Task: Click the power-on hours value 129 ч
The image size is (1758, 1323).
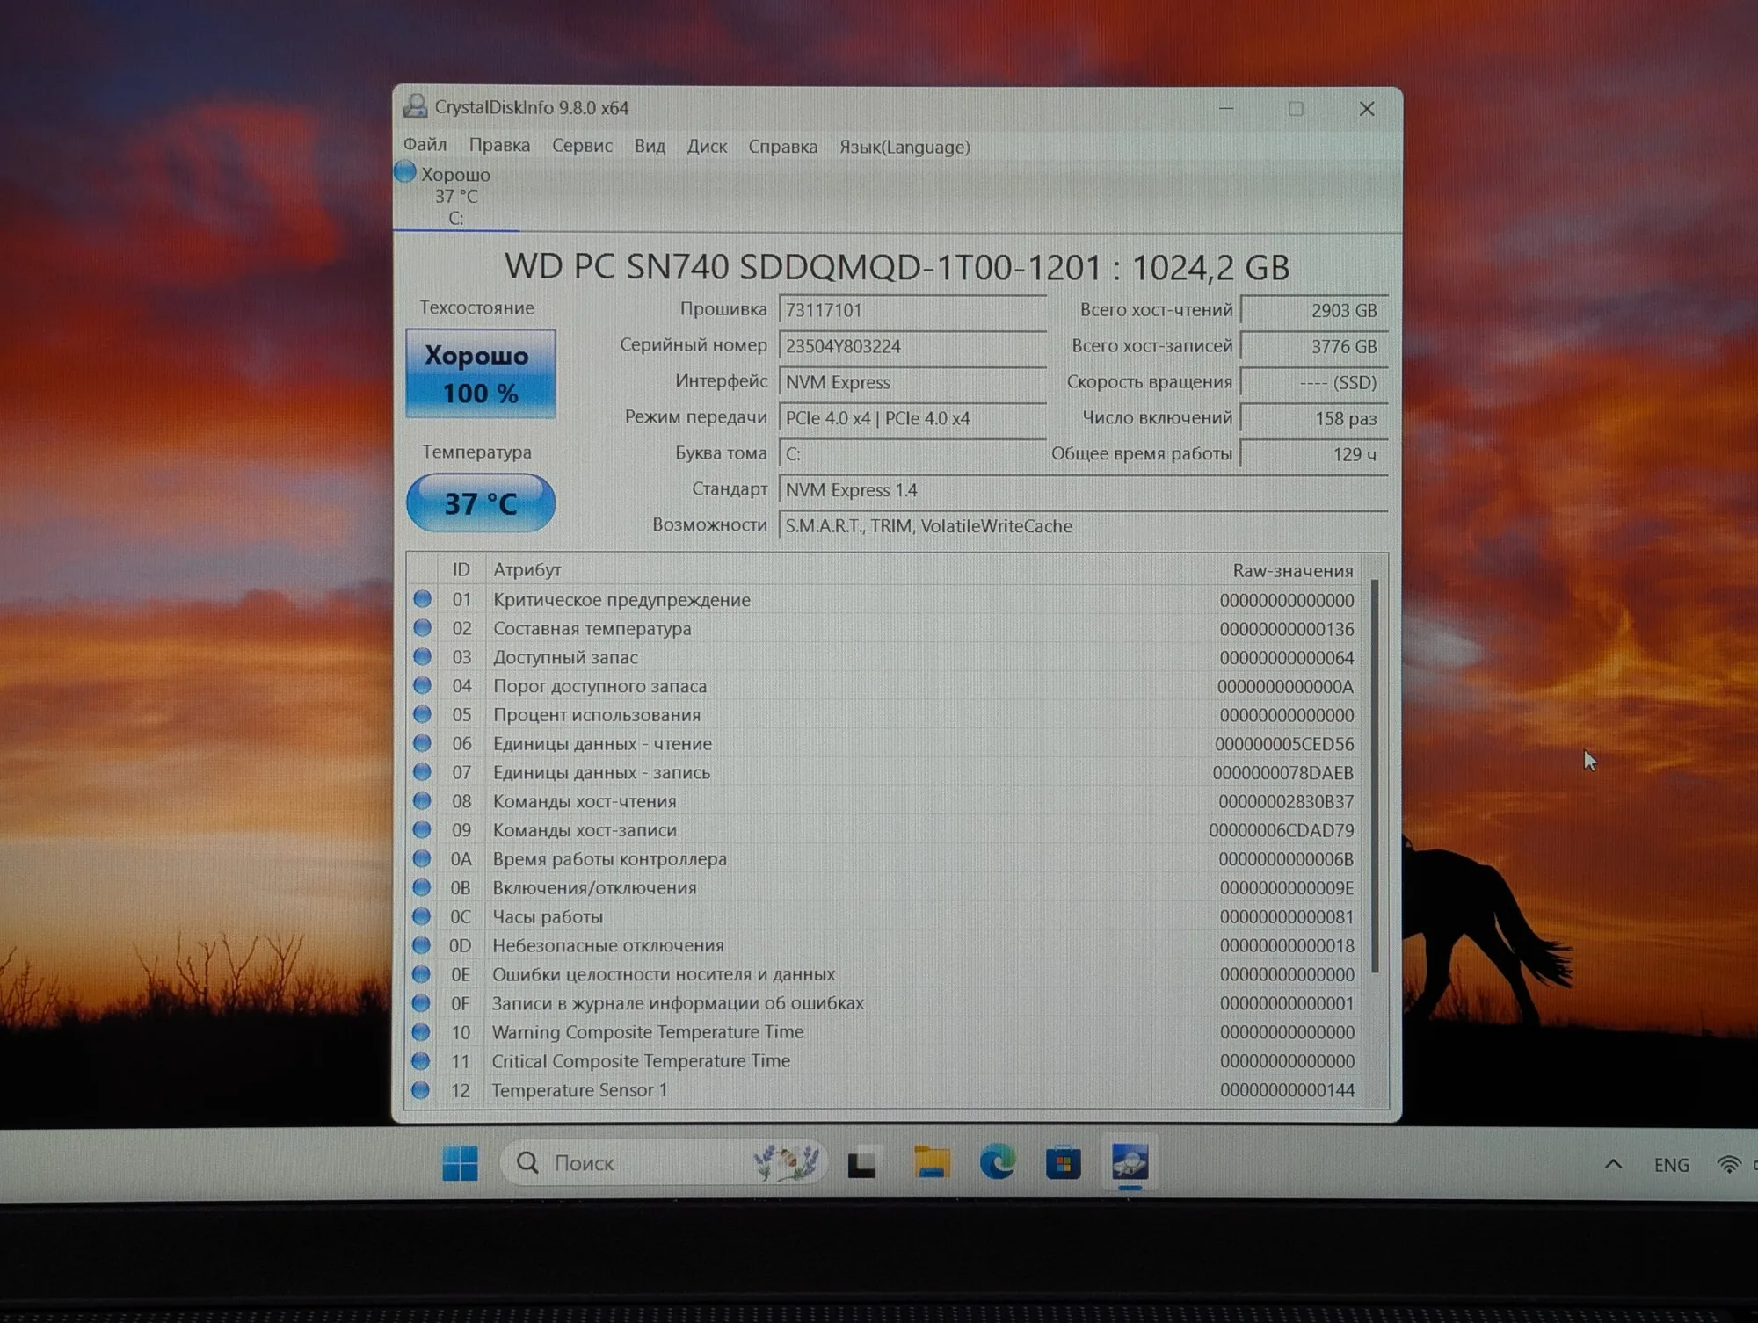Action: tap(1314, 454)
